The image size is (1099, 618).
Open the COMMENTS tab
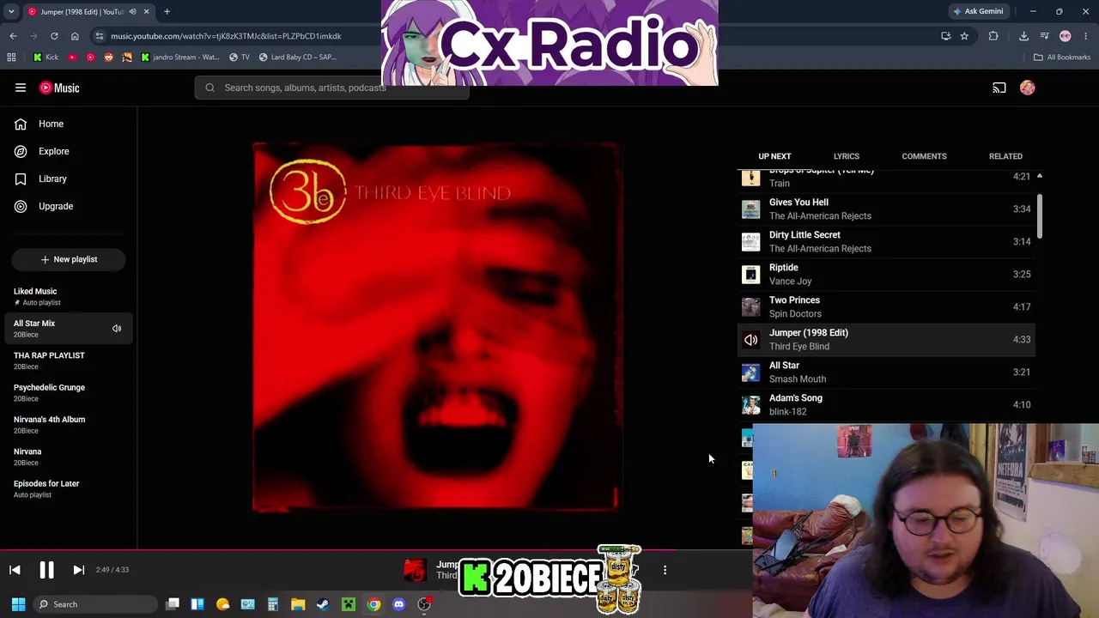(x=924, y=156)
